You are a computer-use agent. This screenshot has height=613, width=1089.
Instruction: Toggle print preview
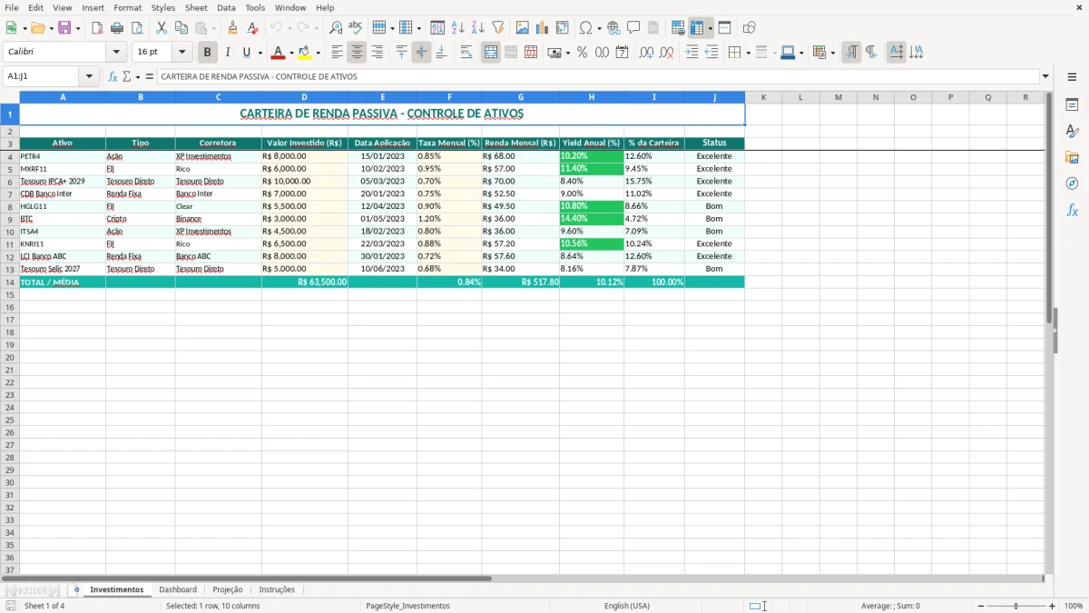click(137, 28)
